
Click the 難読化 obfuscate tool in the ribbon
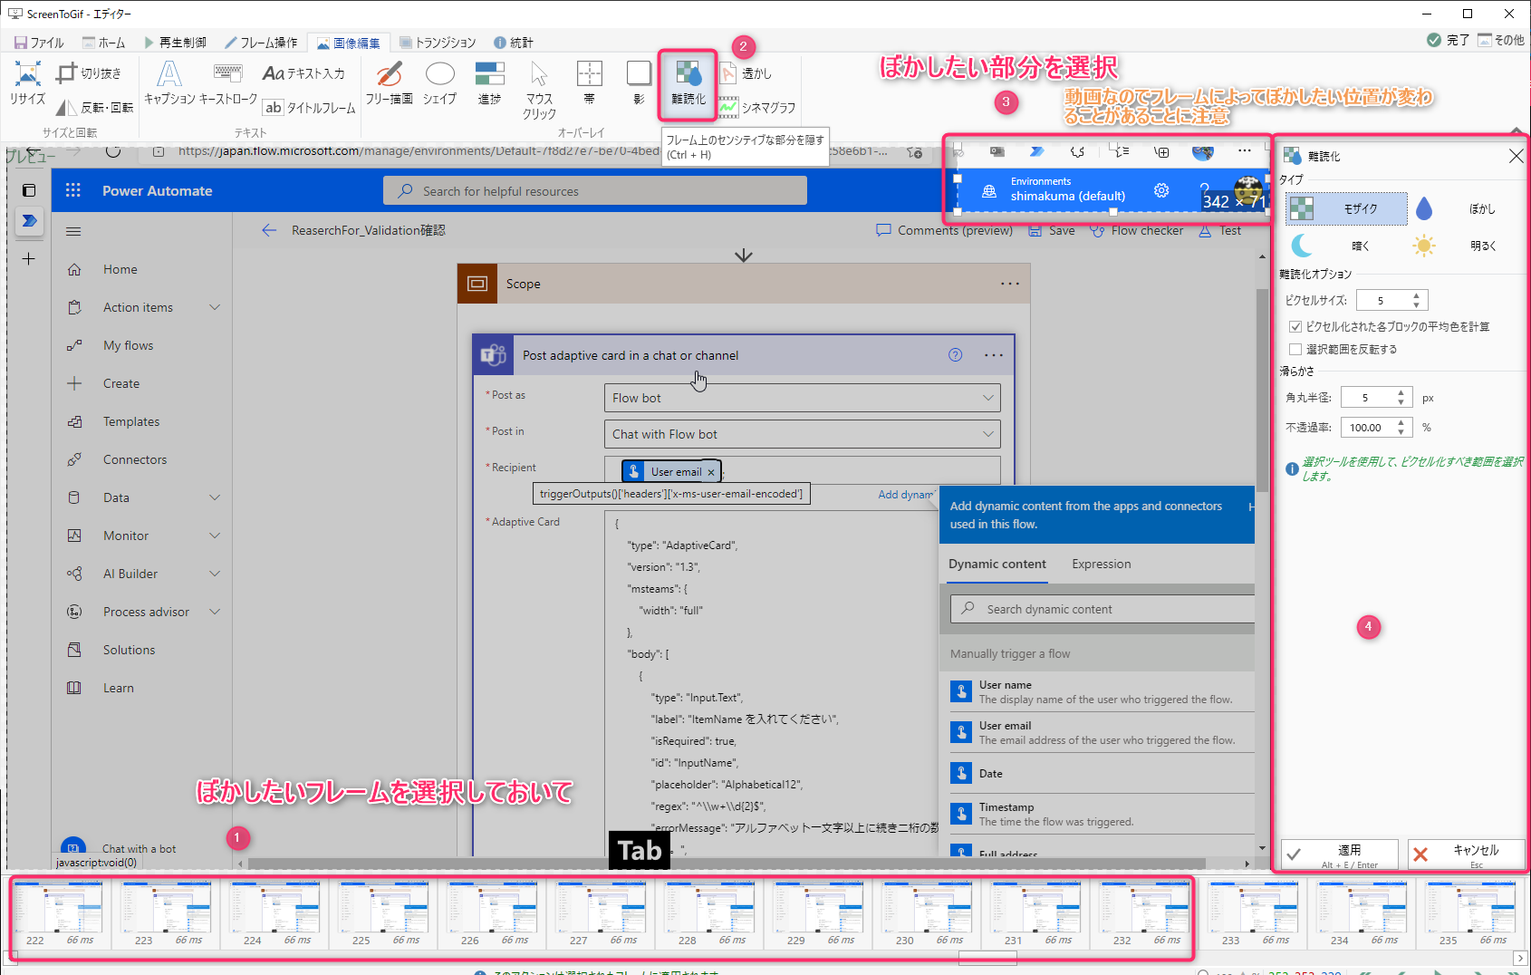click(x=688, y=83)
